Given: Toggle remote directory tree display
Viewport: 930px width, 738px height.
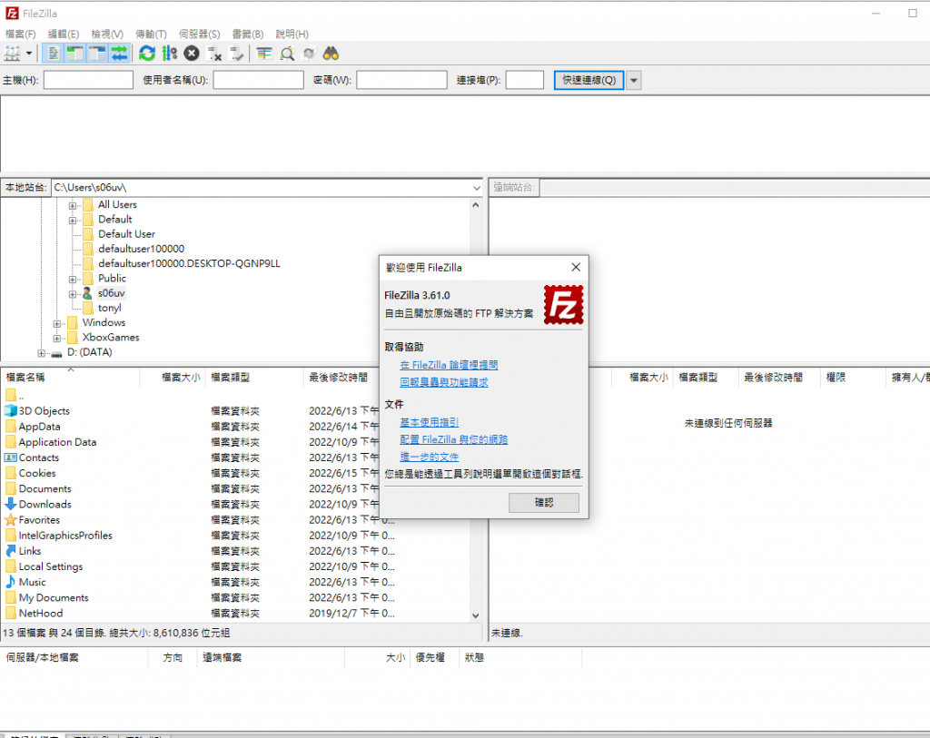Looking at the screenshot, I should [x=97, y=54].
